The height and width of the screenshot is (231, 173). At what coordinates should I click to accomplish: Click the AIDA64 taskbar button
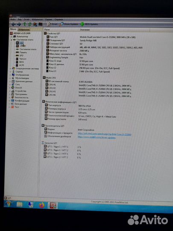(x=53, y=205)
